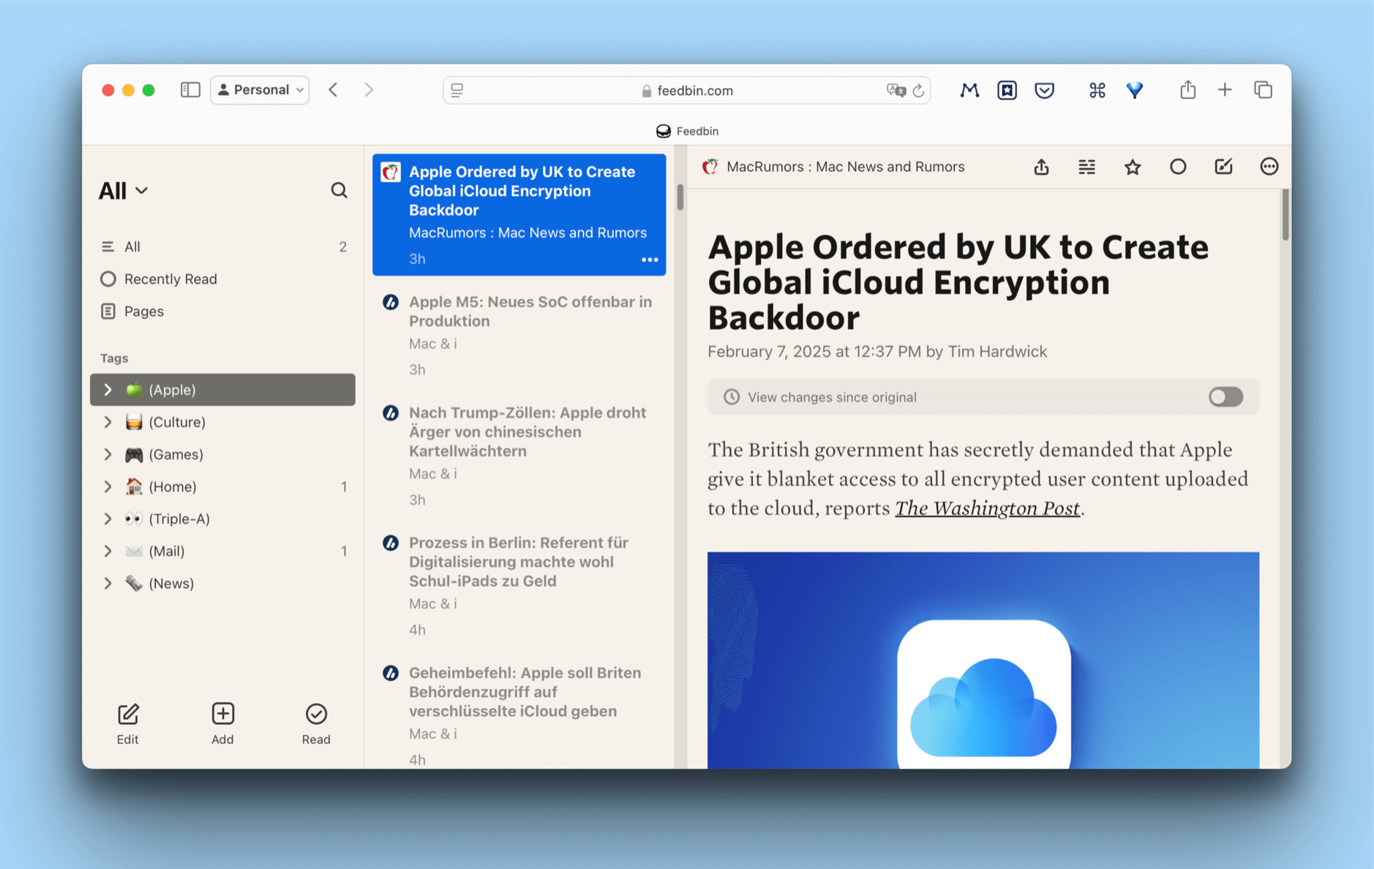This screenshot has height=869, width=1374.
Task: Open The Washington Post link
Action: point(987,508)
